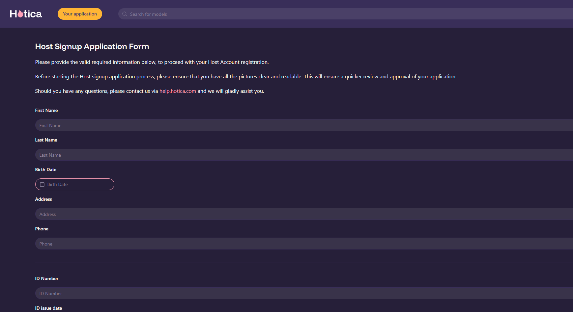Click the First Name input field

297,125
